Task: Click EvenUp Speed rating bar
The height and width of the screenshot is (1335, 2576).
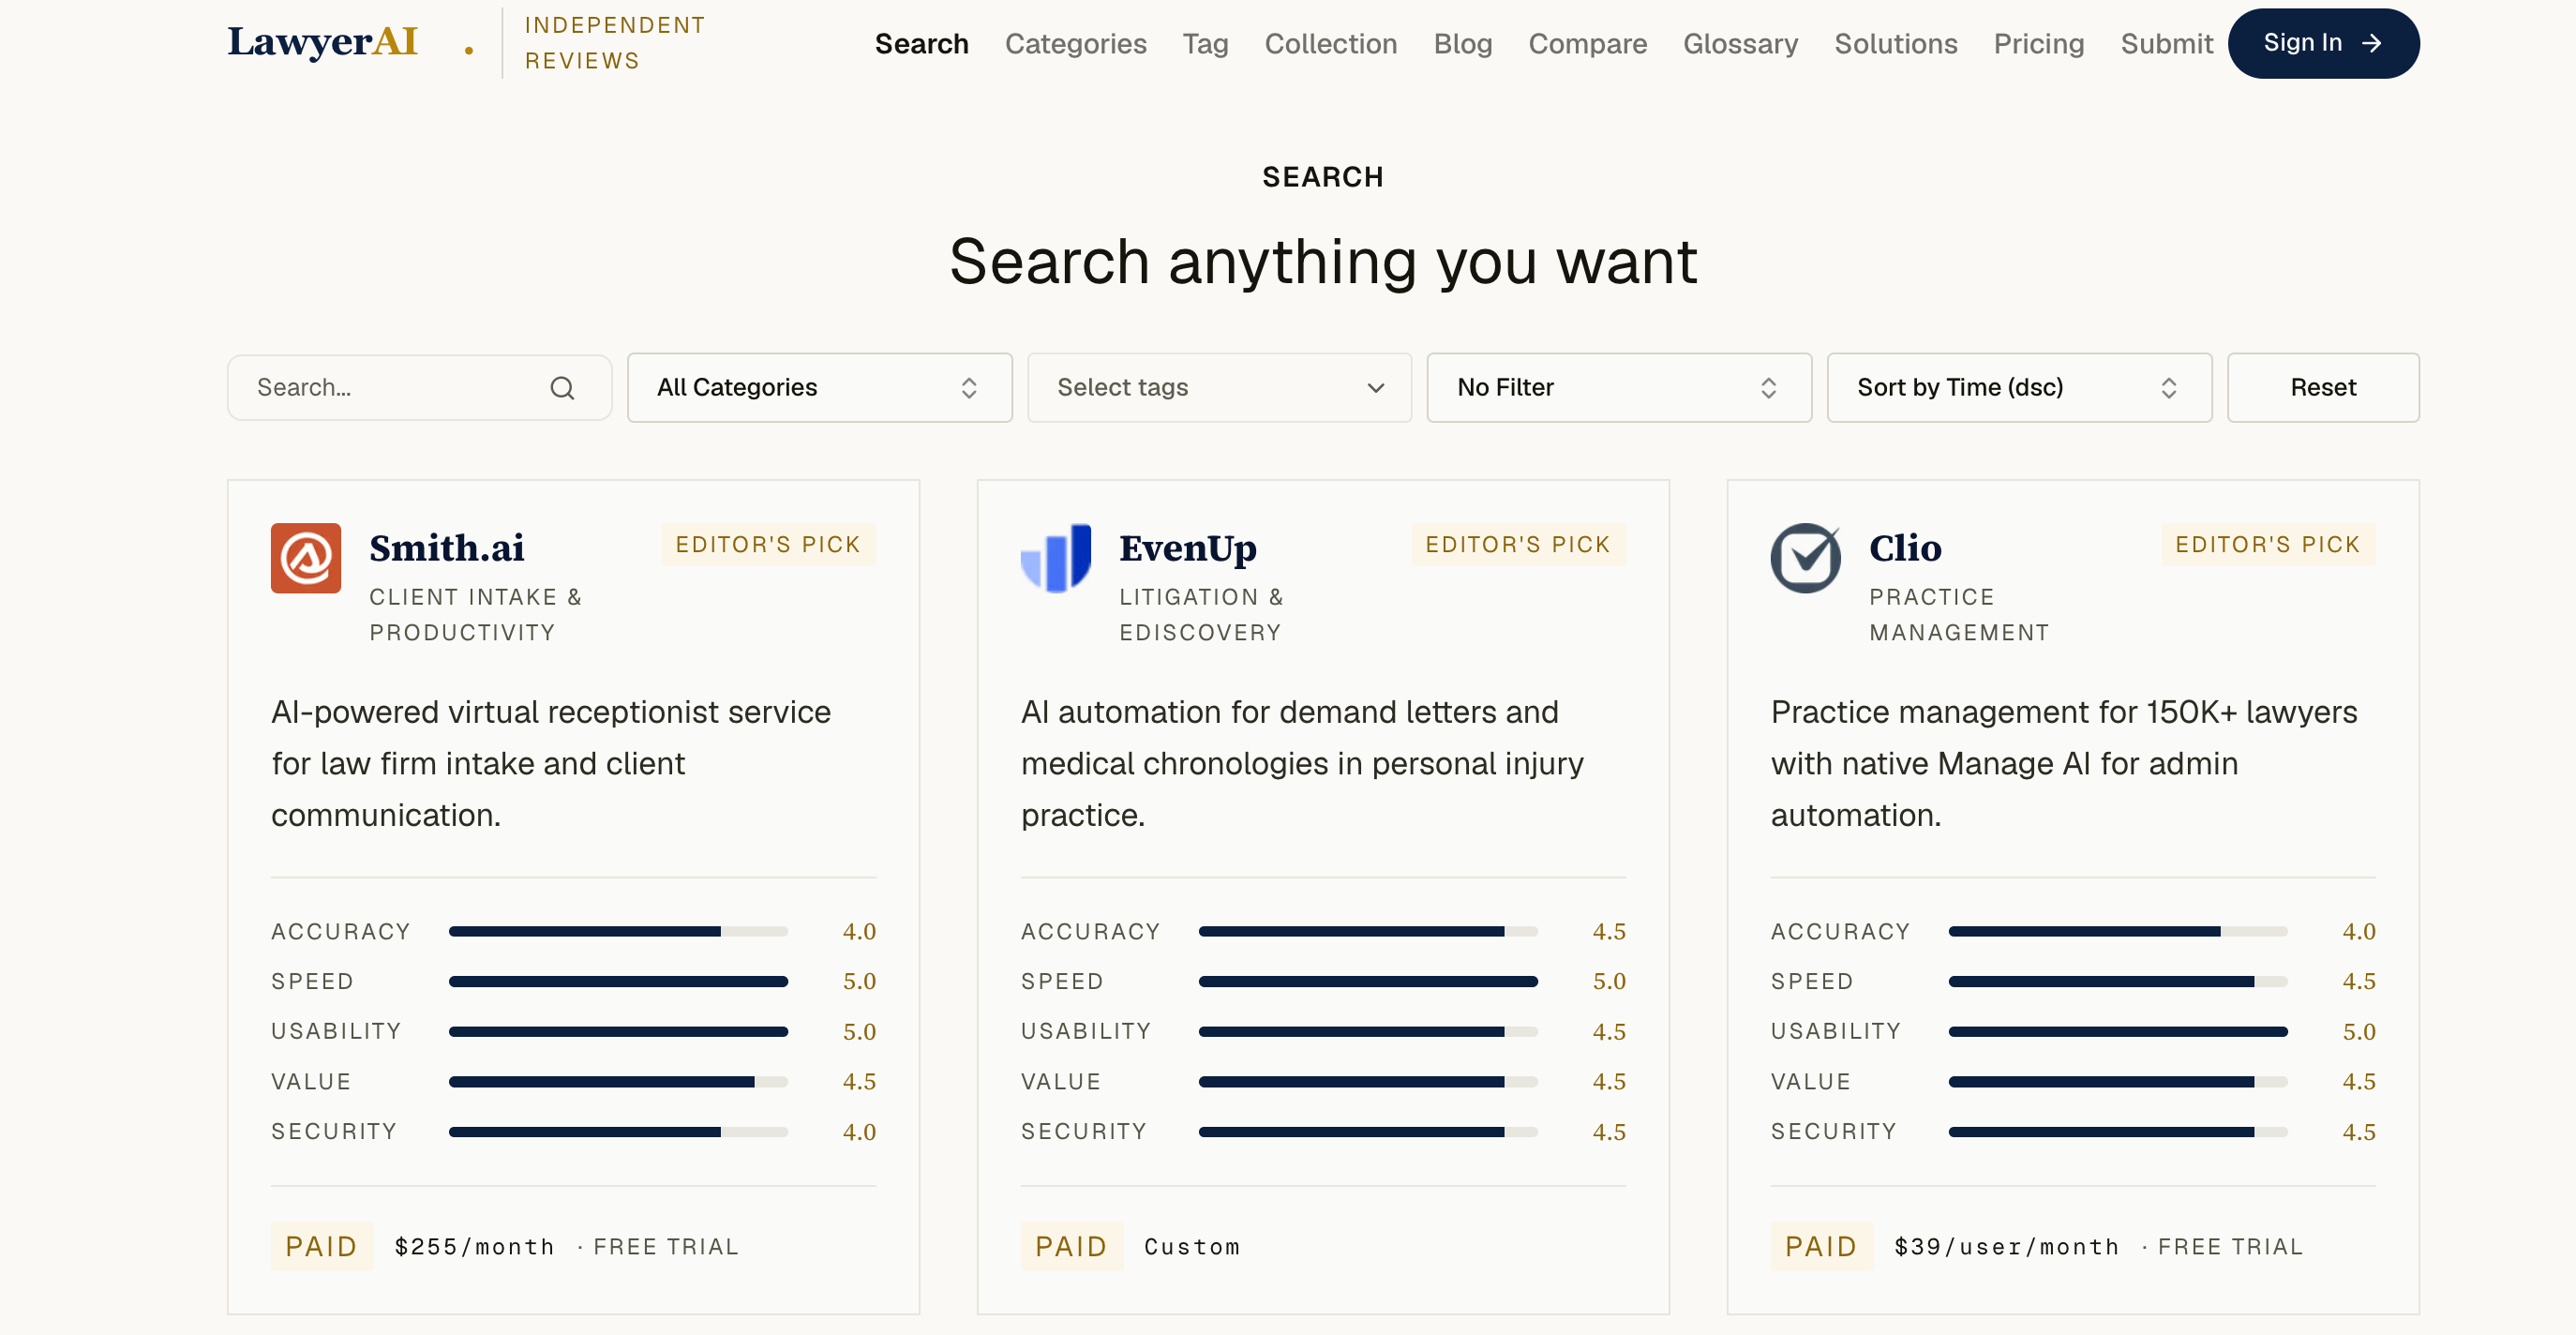Action: [1368, 982]
